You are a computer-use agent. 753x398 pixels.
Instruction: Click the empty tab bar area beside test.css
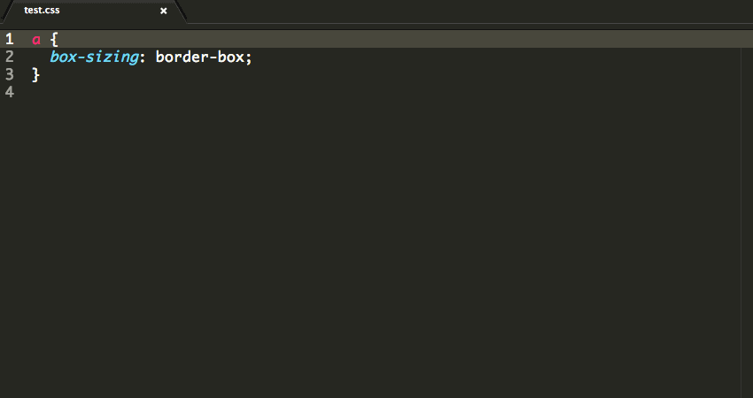tap(469, 11)
